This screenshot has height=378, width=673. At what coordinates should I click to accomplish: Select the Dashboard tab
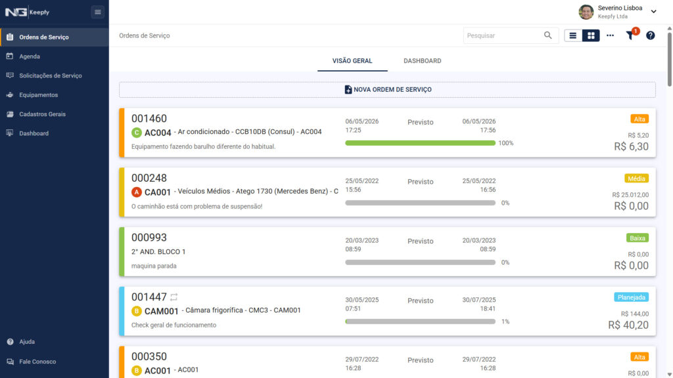[423, 61]
